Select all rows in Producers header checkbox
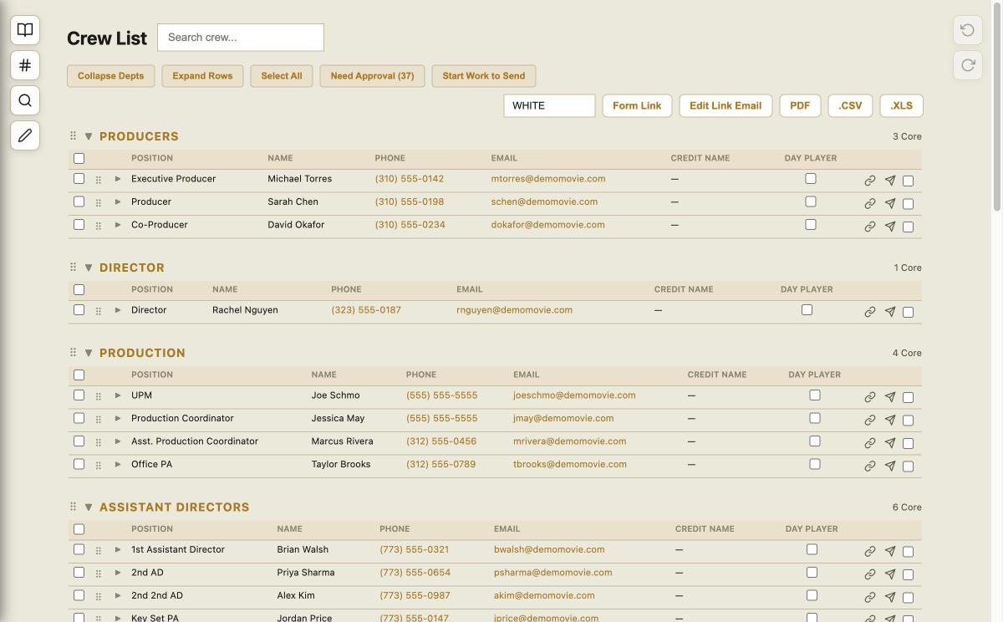1003x622 pixels. [x=79, y=158]
